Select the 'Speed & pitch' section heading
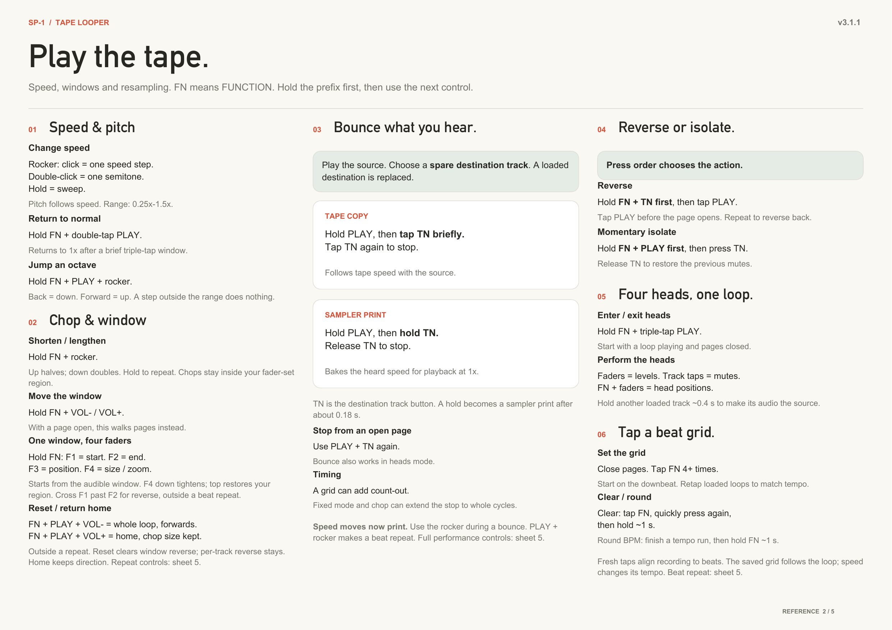Screen dimensions: 892x630 (92, 127)
